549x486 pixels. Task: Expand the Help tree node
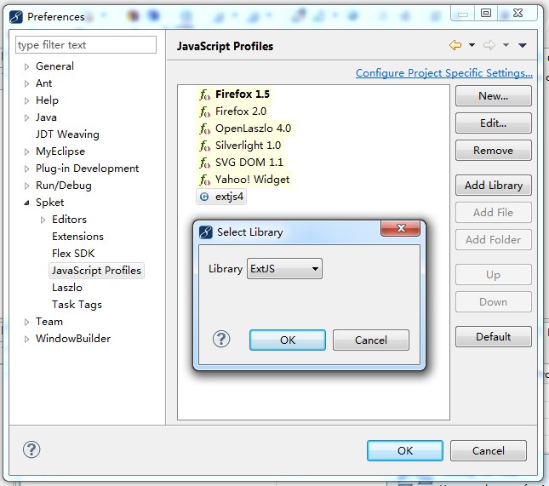[26, 100]
